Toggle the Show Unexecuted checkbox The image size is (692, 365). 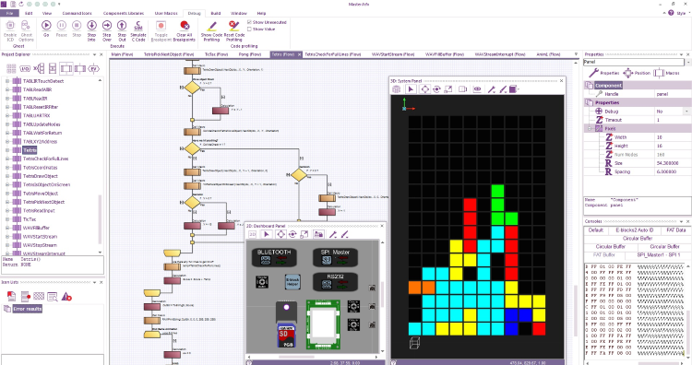(x=249, y=22)
